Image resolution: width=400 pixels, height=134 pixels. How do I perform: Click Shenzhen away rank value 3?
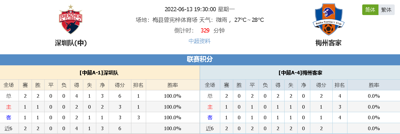138,117
